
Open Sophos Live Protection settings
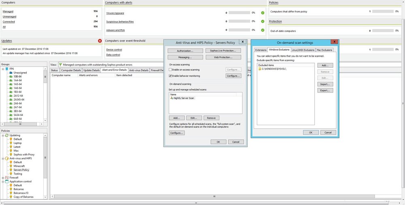pos(223,51)
